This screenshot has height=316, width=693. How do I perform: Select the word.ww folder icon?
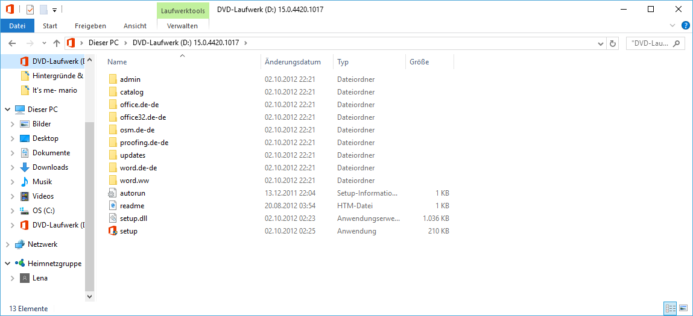(112, 181)
